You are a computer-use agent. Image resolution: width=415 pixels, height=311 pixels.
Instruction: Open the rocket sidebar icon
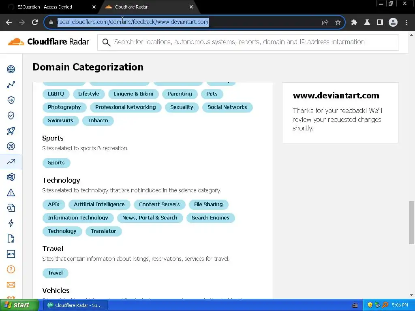point(11,131)
